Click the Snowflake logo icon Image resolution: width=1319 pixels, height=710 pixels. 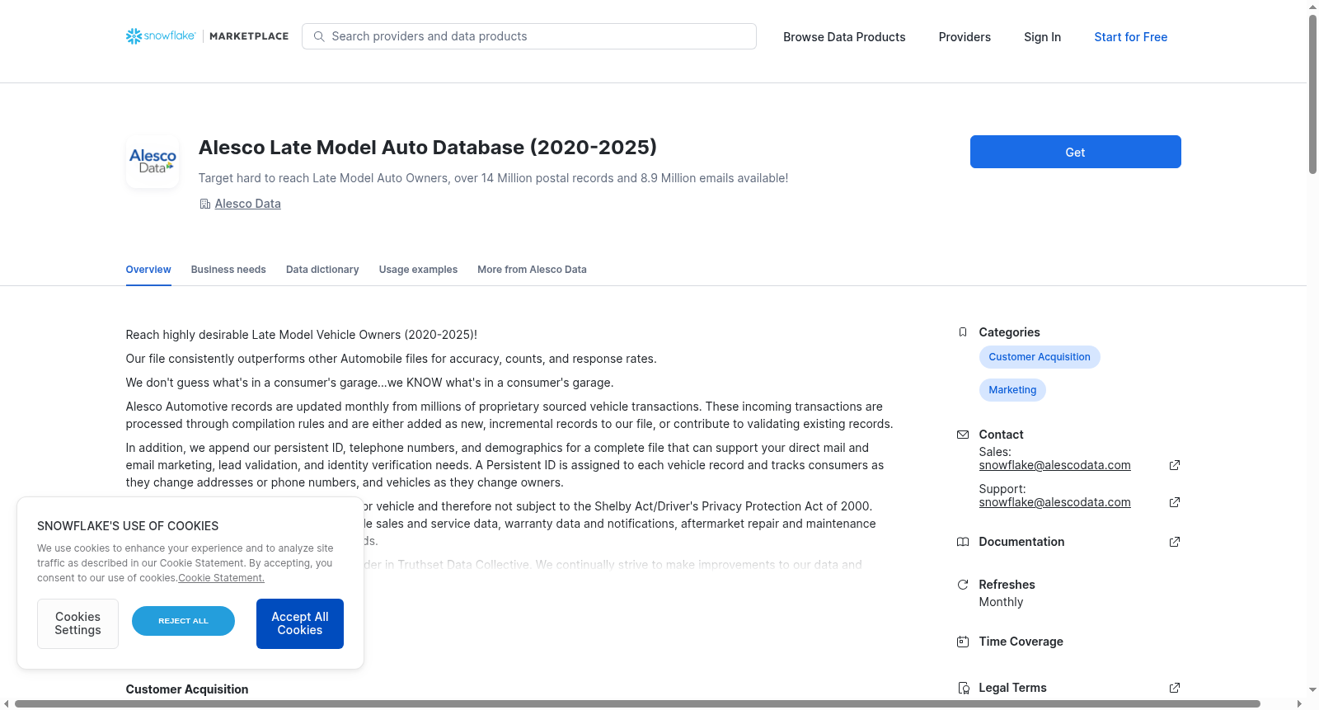[134, 36]
